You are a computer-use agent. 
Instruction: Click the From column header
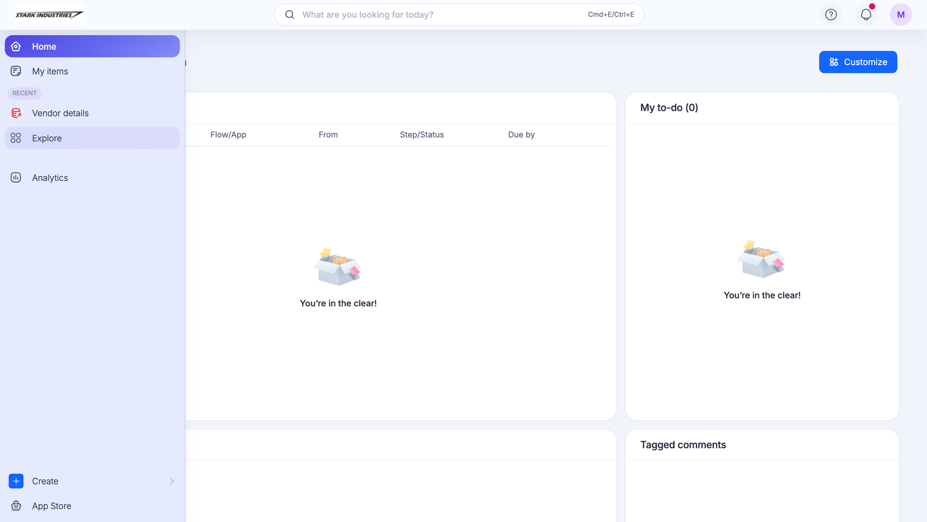point(328,135)
